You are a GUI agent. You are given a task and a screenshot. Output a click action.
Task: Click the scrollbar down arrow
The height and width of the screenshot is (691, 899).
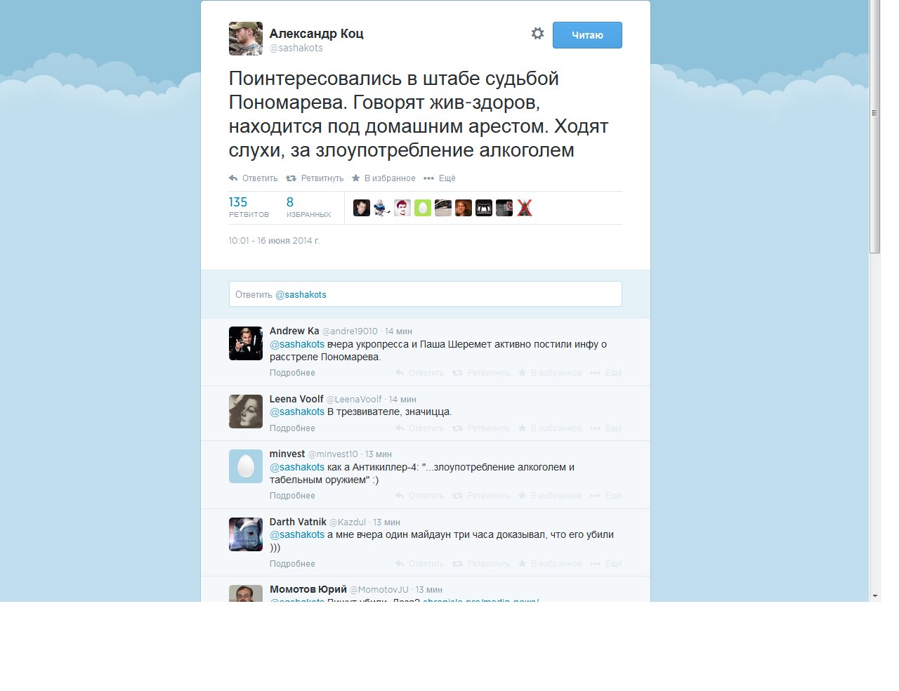[875, 596]
